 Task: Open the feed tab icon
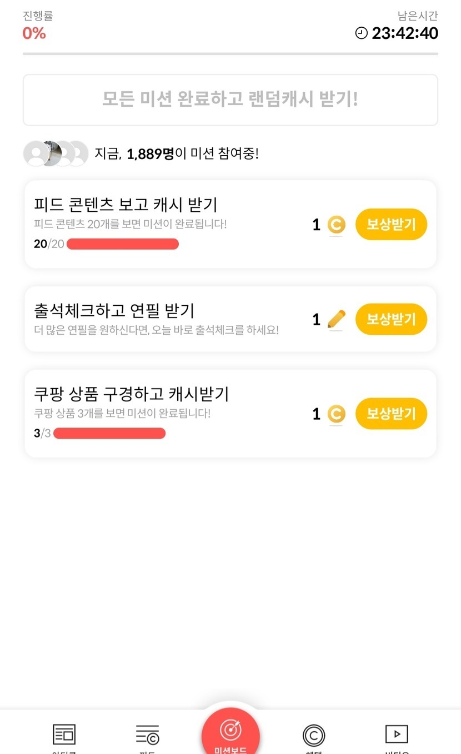click(148, 735)
